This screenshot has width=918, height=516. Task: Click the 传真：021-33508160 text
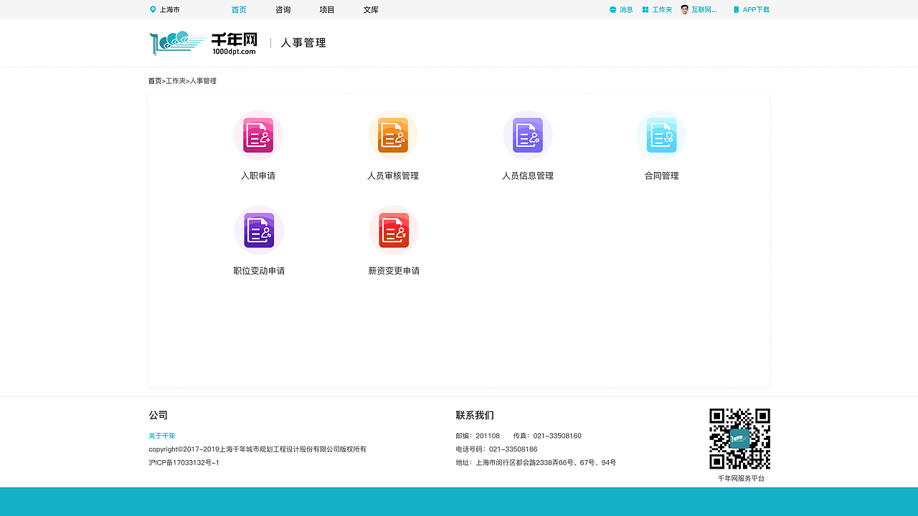(x=547, y=436)
